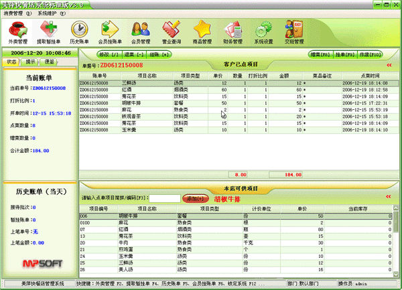The width and height of the screenshot is (402, 290).
Task: Click the 交班管理 shift handover icon
Action: [293, 30]
